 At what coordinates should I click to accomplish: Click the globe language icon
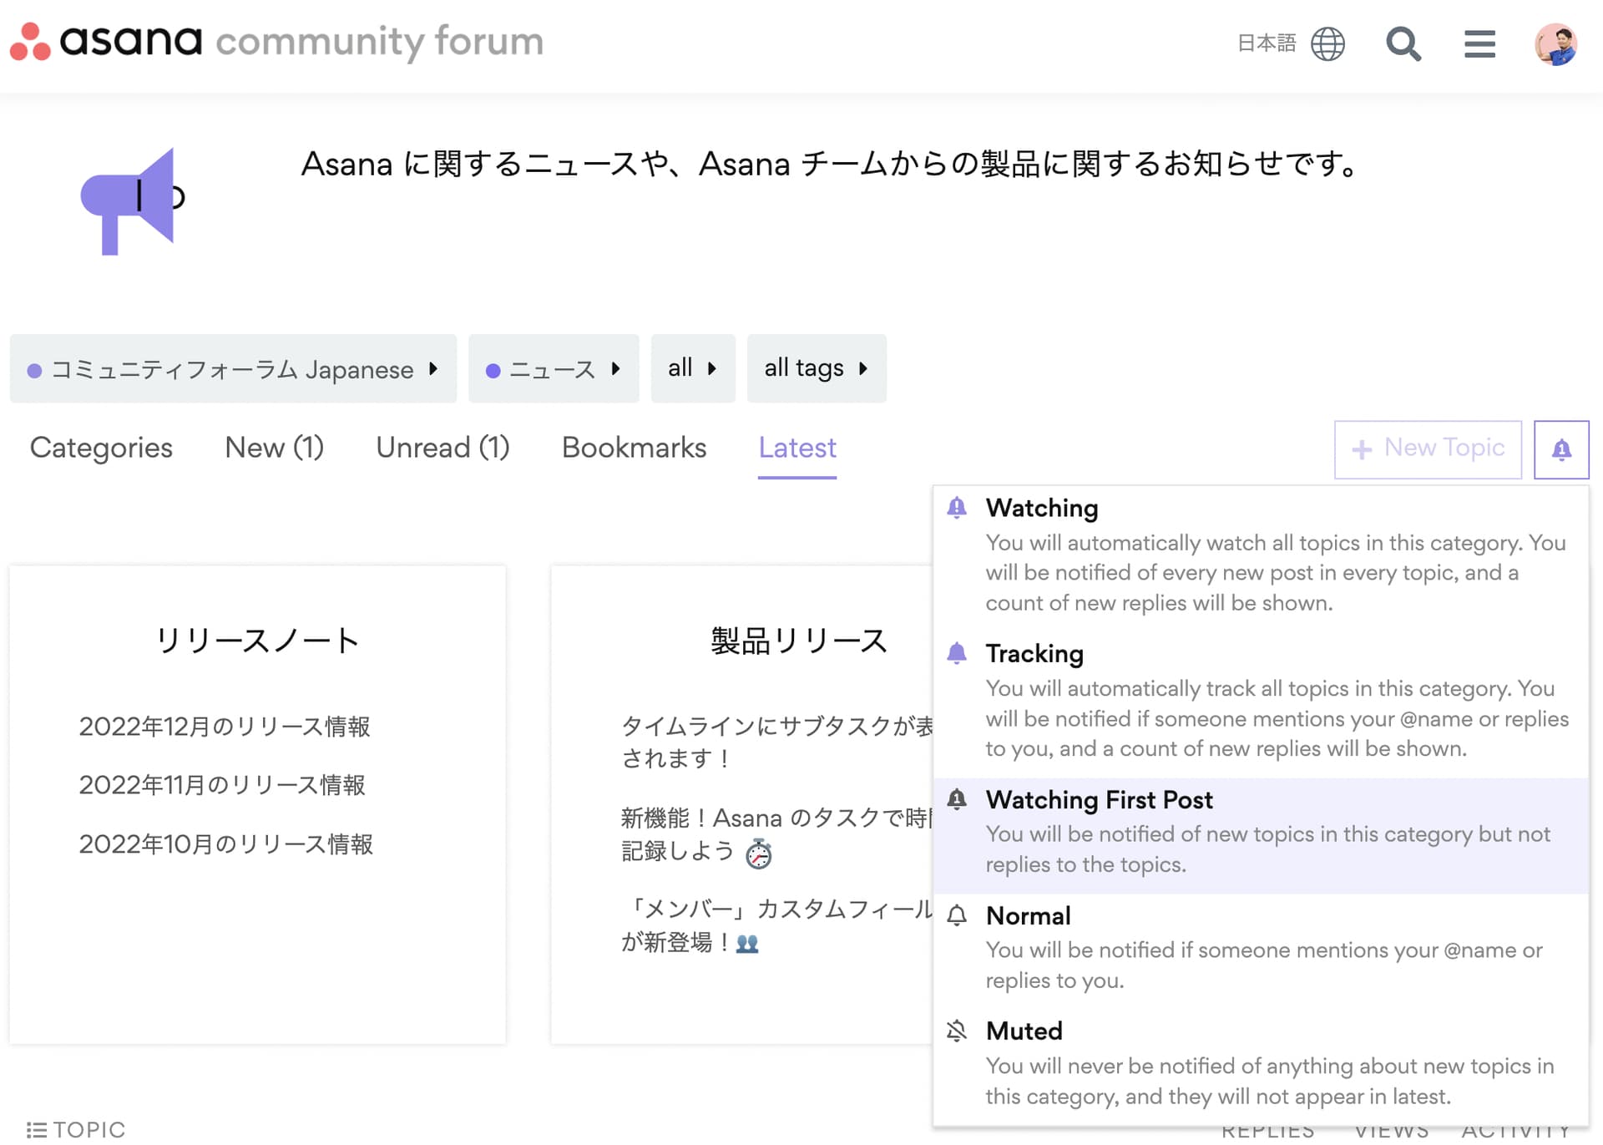tap(1327, 43)
